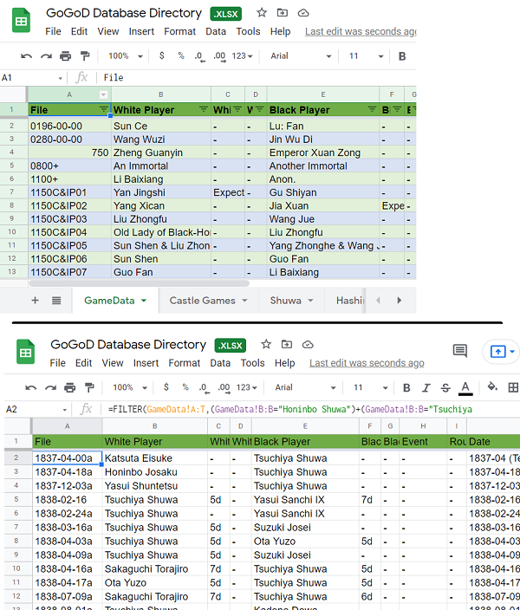Increase decimal places in top window toolbar

tap(219, 56)
